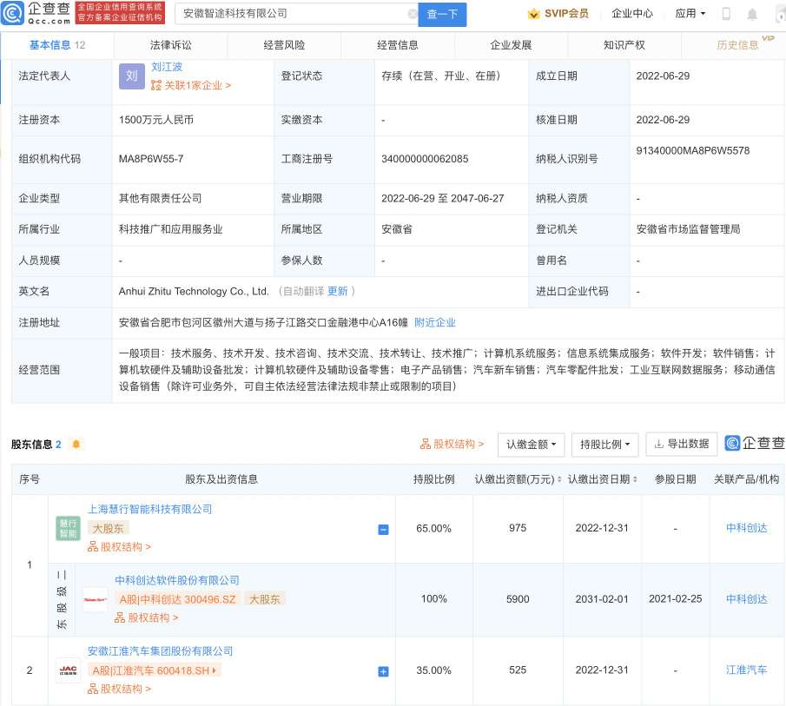Click organization code MA8P6W55-7
Screen dimensions: 786x706
click(151, 159)
